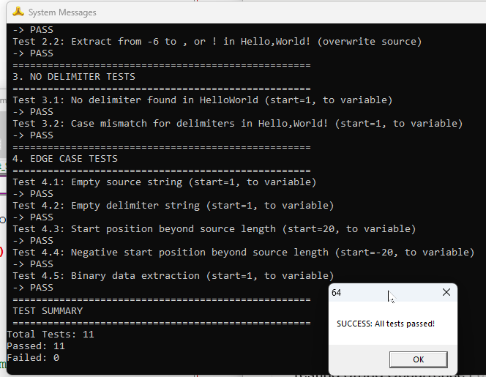This screenshot has width=486, height=377.
Task: Click the "Total Tests: 11" line
Action: [51, 335]
